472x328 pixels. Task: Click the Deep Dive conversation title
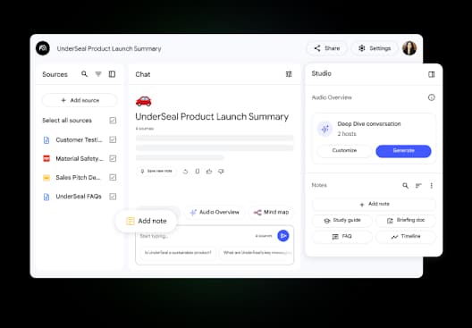tap(369, 123)
